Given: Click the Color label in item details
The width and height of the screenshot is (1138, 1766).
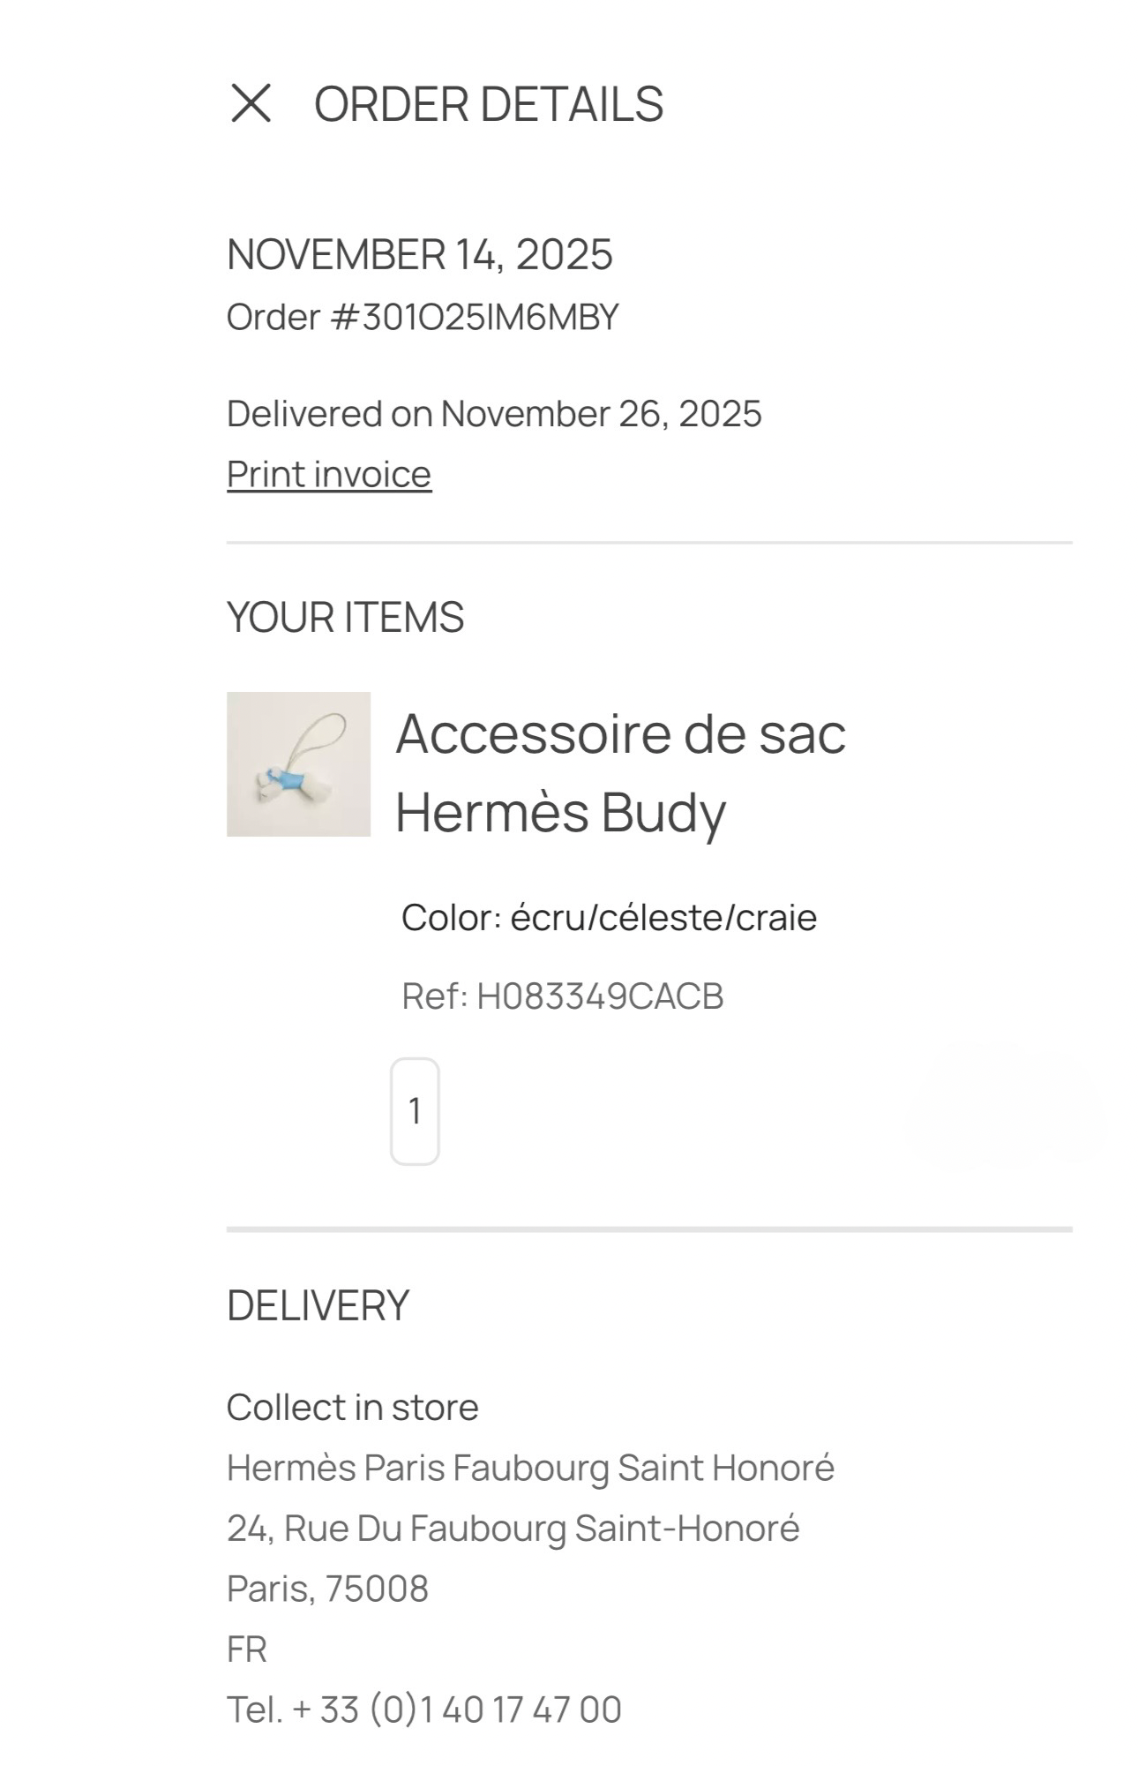Looking at the screenshot, I should pos(451,918).
